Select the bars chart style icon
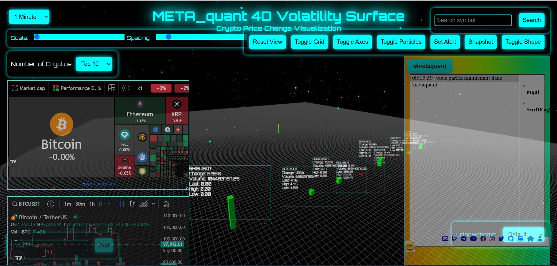 [x=122, y=204]
